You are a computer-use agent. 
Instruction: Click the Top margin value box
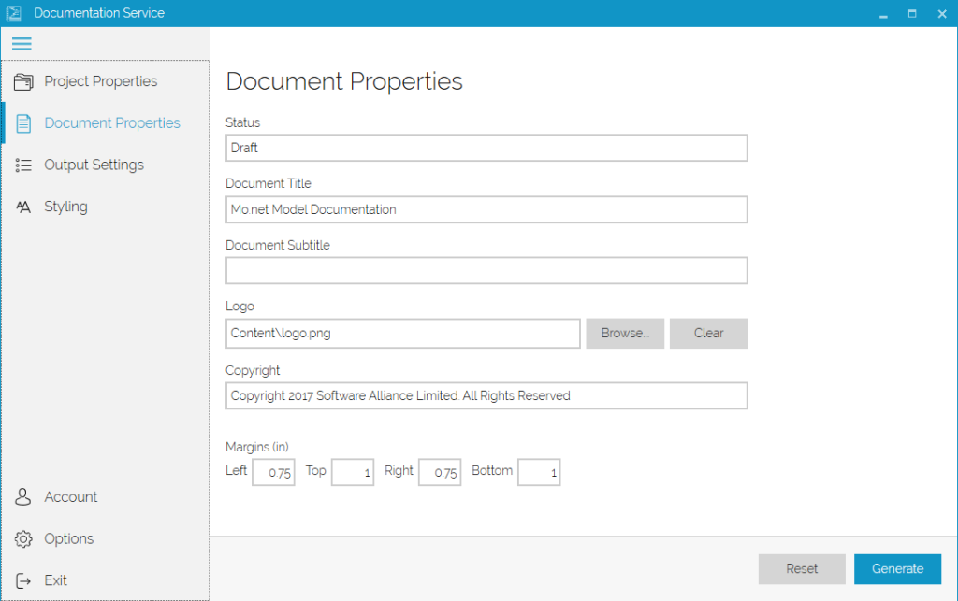point(353,472)
